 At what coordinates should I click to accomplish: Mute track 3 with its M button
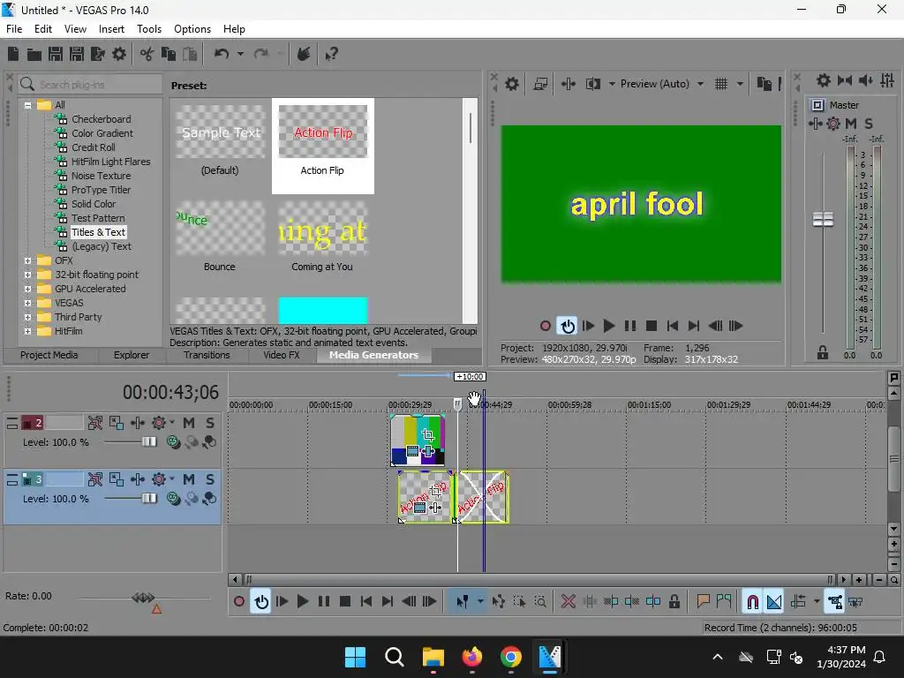(189, 479)
